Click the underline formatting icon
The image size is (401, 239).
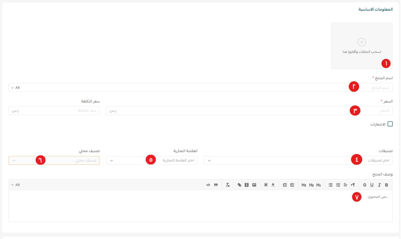(x=372, y=185)
